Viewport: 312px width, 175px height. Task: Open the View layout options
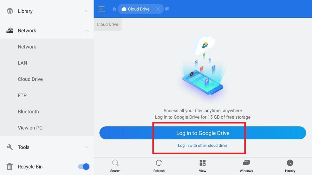point(202,163)
